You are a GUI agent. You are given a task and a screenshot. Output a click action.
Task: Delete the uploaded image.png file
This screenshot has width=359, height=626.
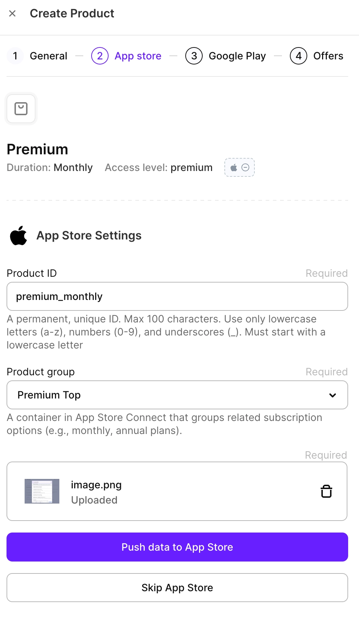pos(326,491)
